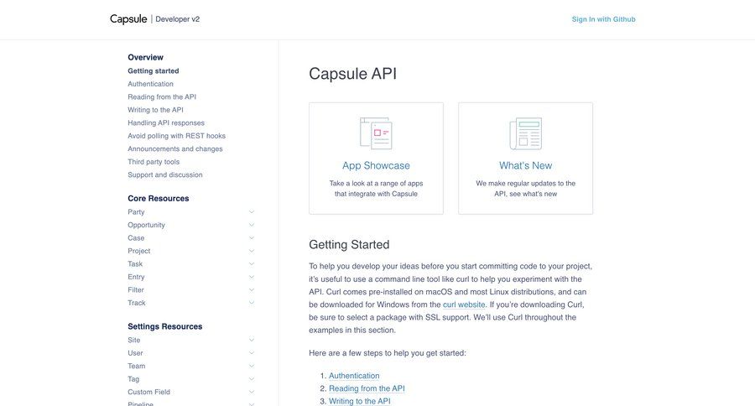Expand the Custom Field chevron
This screenshot has width=755, height=406.
tap(251, 392)
